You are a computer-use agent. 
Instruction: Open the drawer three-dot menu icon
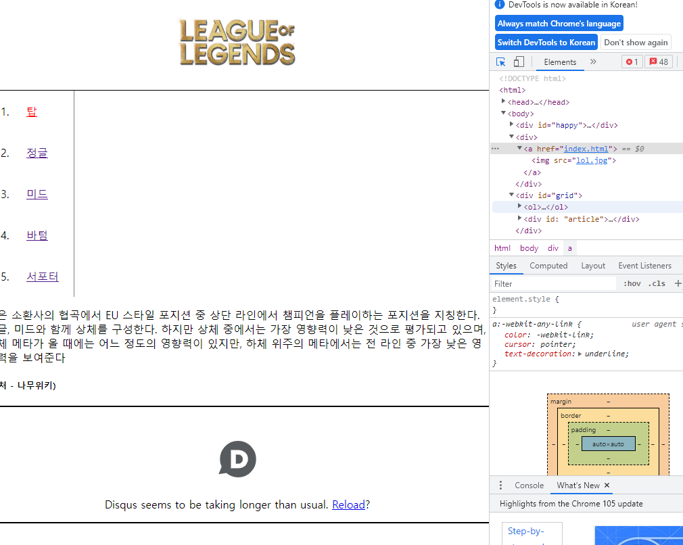500,485
